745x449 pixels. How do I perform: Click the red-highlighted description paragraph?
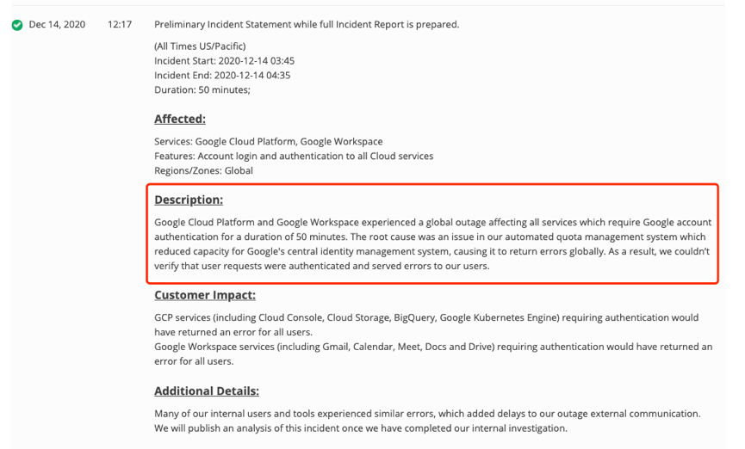[x=432, y=244]
